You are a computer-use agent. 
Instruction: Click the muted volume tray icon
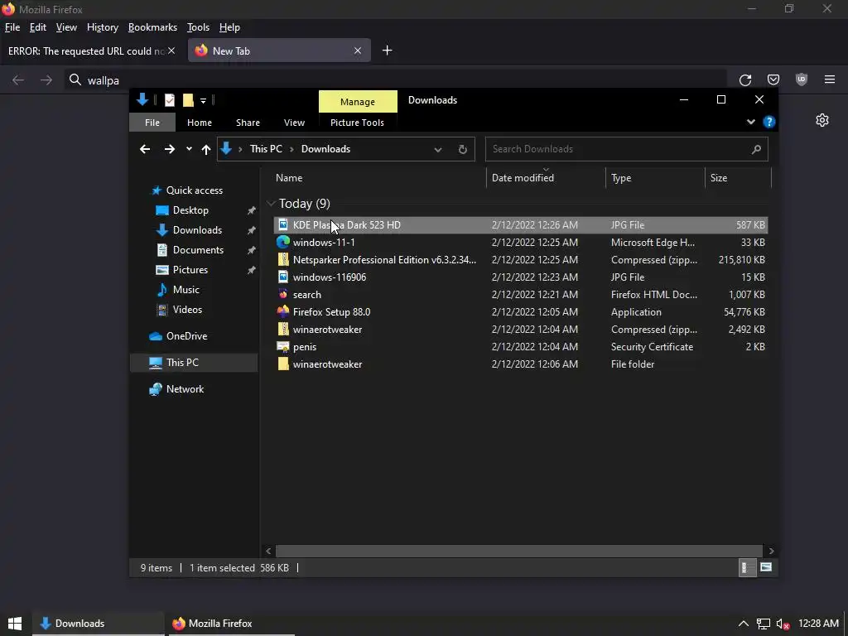pyautogui.click(x=783, y=624)
